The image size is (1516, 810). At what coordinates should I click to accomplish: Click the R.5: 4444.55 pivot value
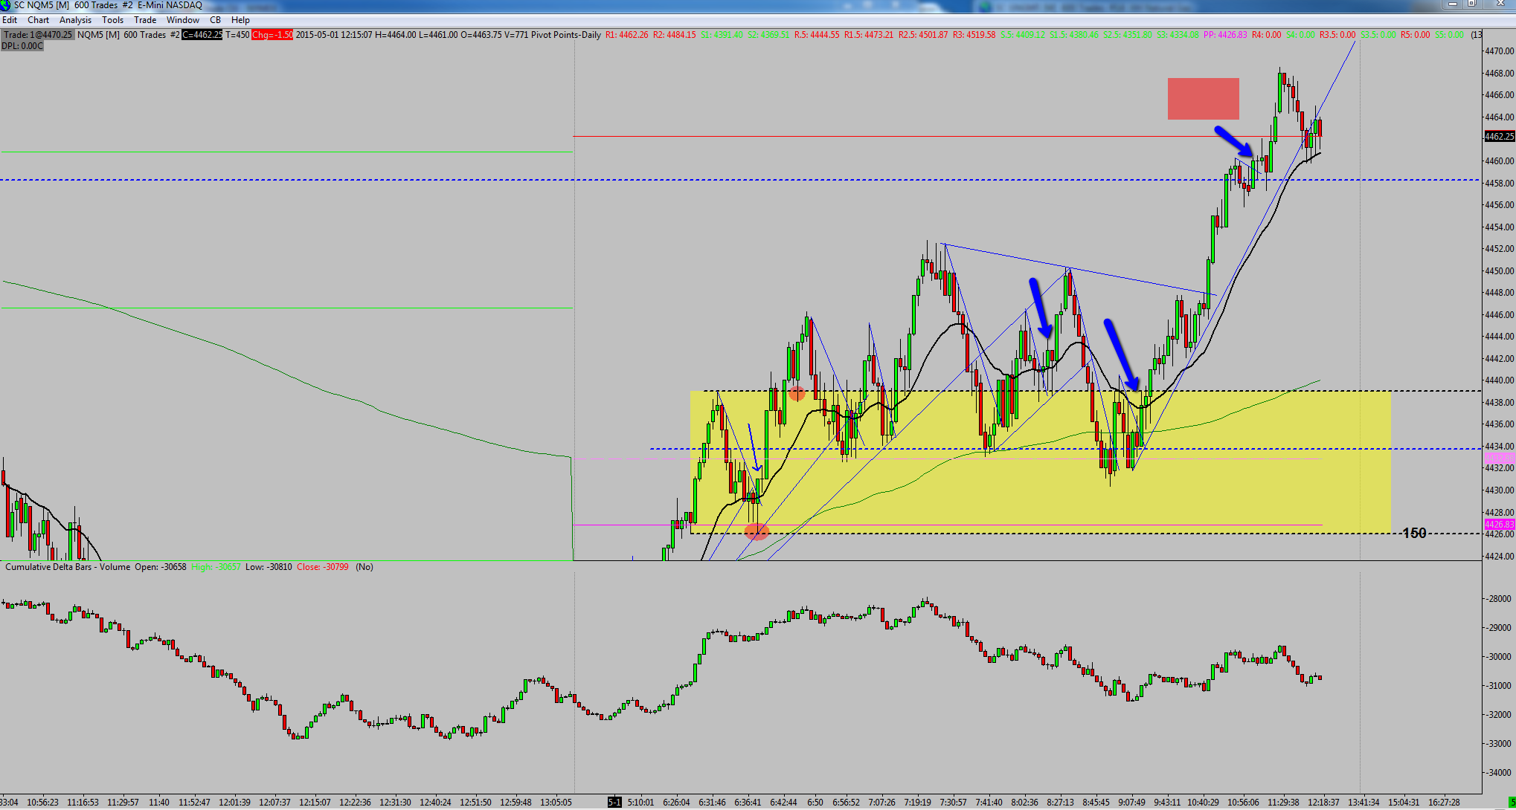[817, 35]
